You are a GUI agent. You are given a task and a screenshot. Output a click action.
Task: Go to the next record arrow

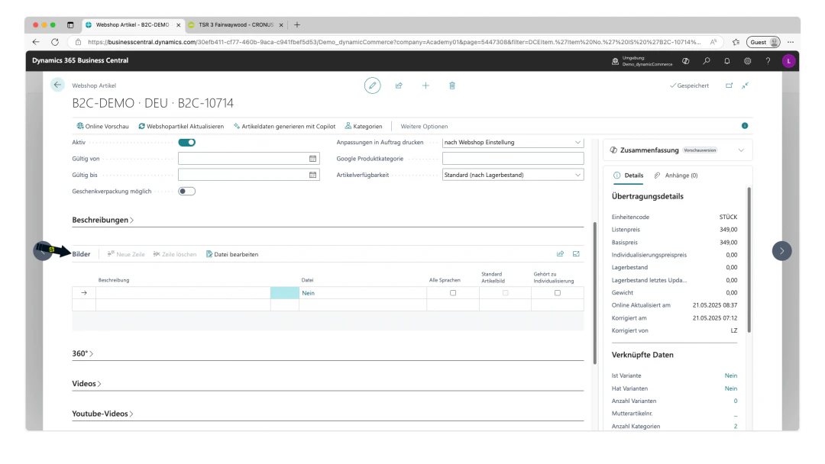tap(782, 250)
